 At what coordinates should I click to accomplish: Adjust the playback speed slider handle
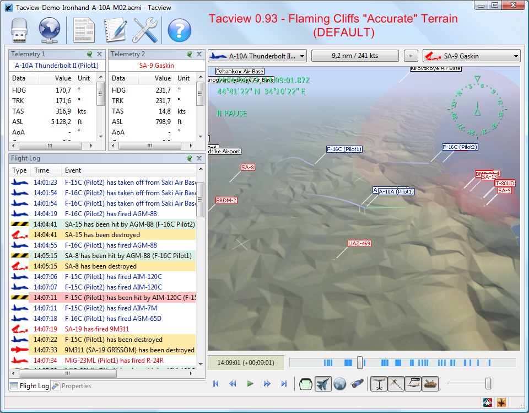click(x=488, y=384)
